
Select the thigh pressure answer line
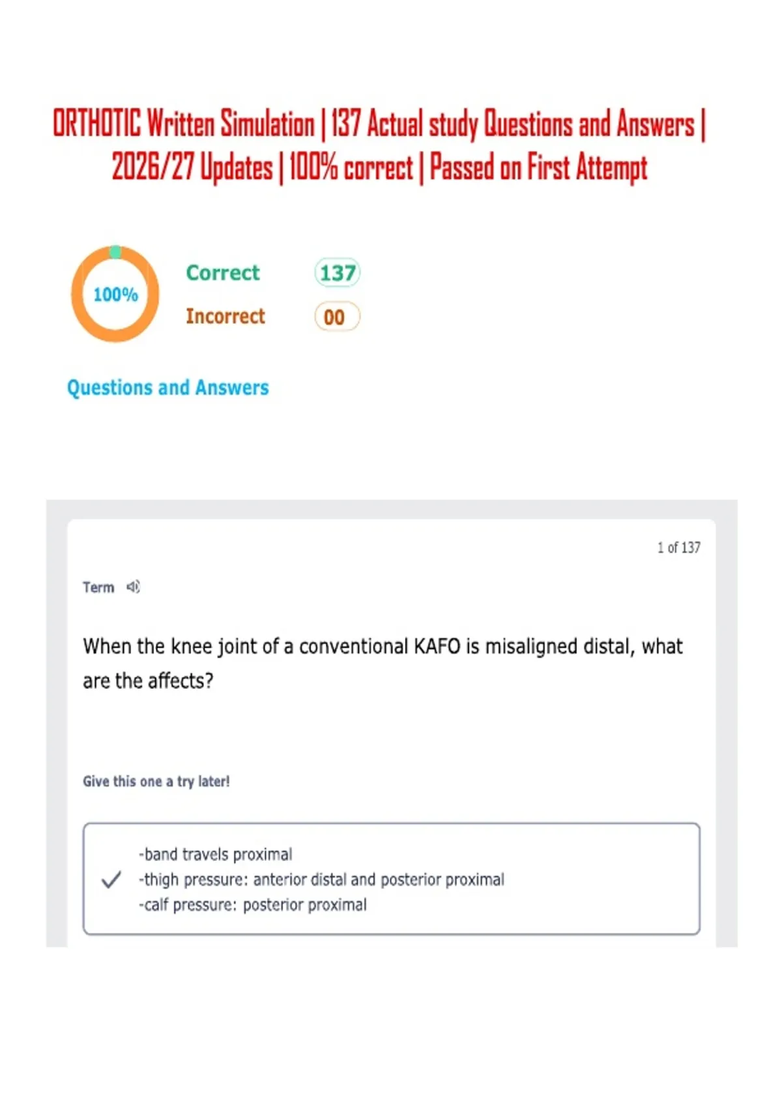coord(321,879)
